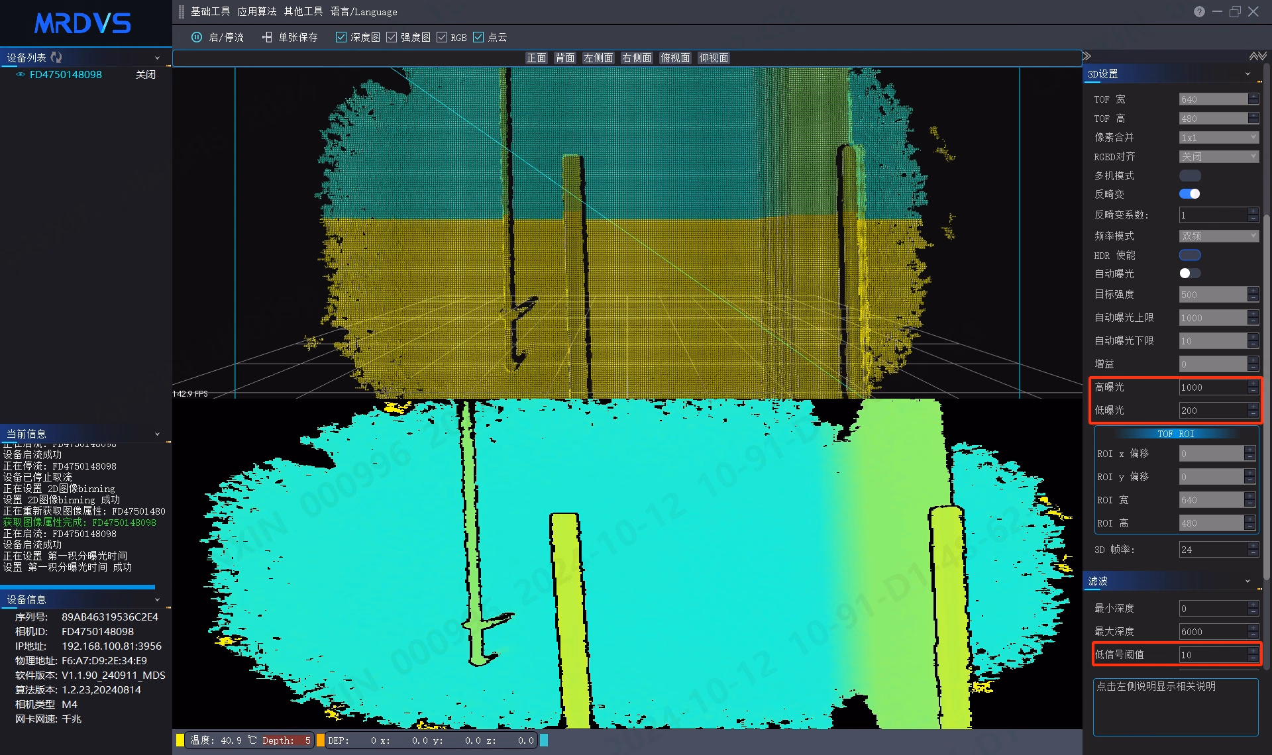This screenshot has width=1272, height=755.
Task: Toggle the 自动曝光 switch
Action: [1190, 274]
